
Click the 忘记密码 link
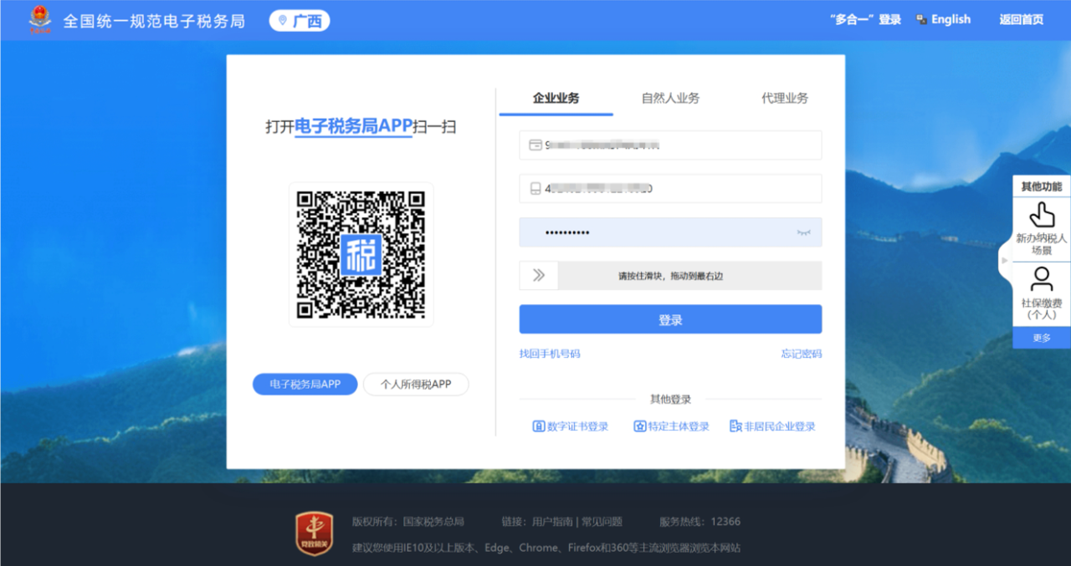801,354
